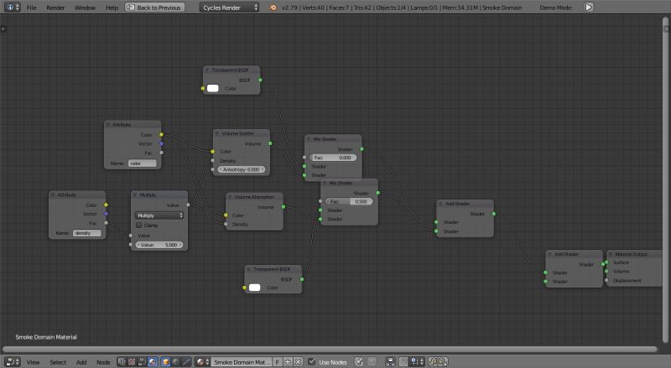This screenshot has height=368, width=671.
Task: Collapse the top Transparent BSDF node
Action: point(207,70)
